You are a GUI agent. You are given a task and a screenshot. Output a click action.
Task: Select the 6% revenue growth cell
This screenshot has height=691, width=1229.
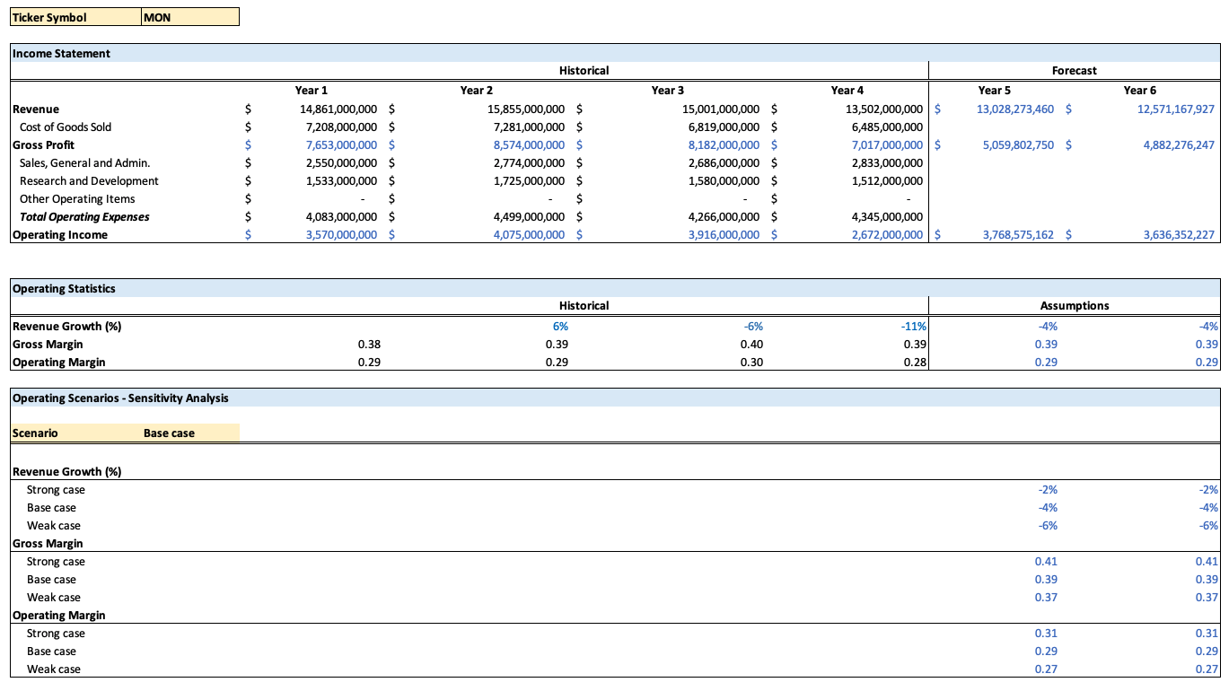561,326
